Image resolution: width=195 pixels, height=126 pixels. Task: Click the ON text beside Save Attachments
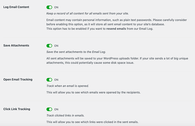click(x=56, y=46)
